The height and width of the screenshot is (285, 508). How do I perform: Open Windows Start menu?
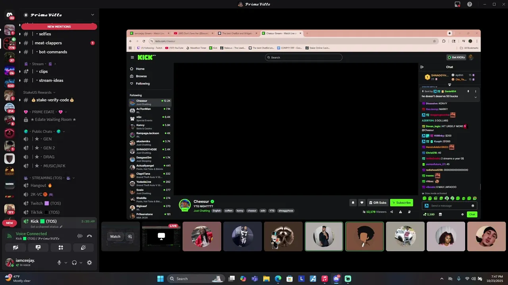160,279
